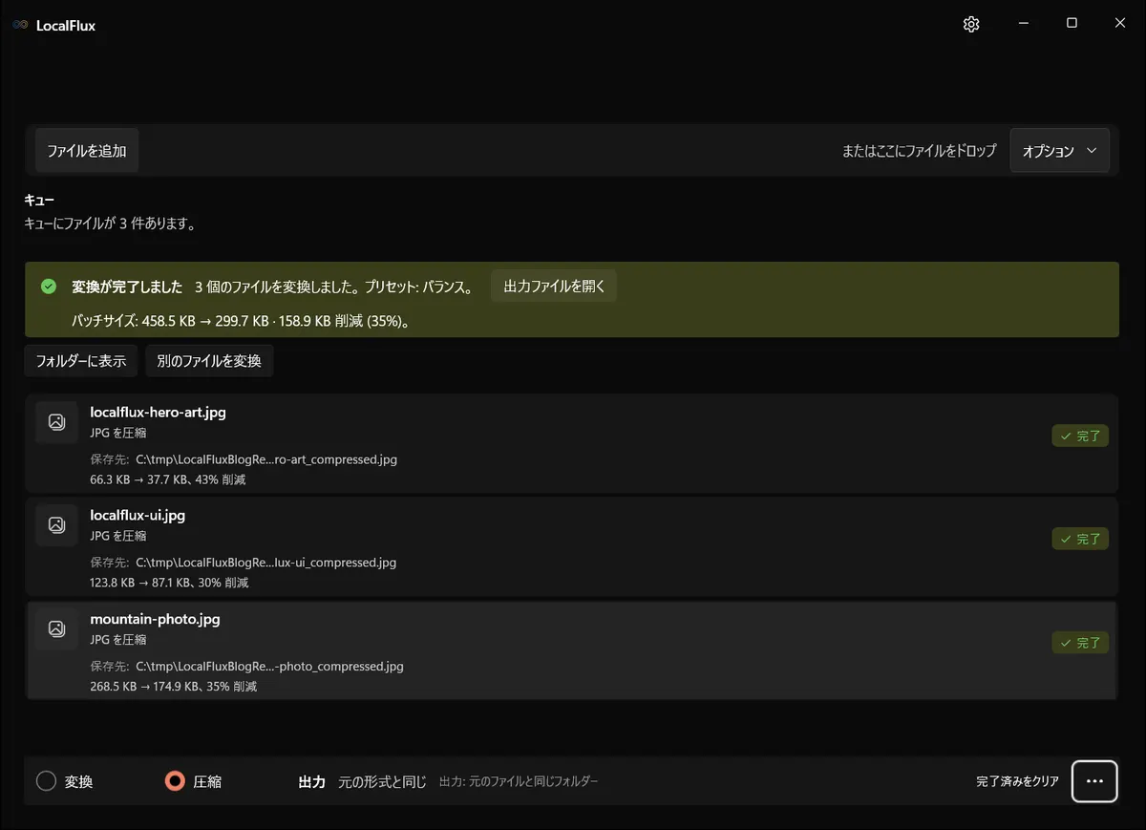Click the ファイルを追加 button

coord(87,151)
